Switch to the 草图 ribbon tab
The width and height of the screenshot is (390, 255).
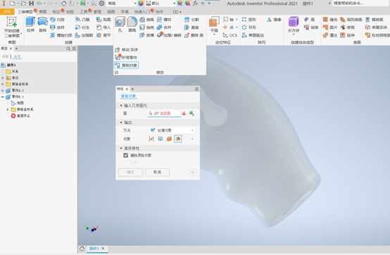(43, 12)
